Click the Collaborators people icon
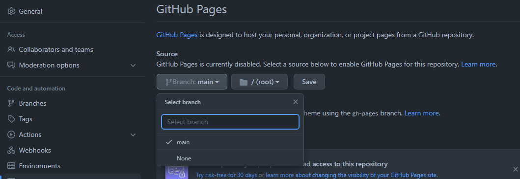Screen dimensions: 520x179 point(11,49)
